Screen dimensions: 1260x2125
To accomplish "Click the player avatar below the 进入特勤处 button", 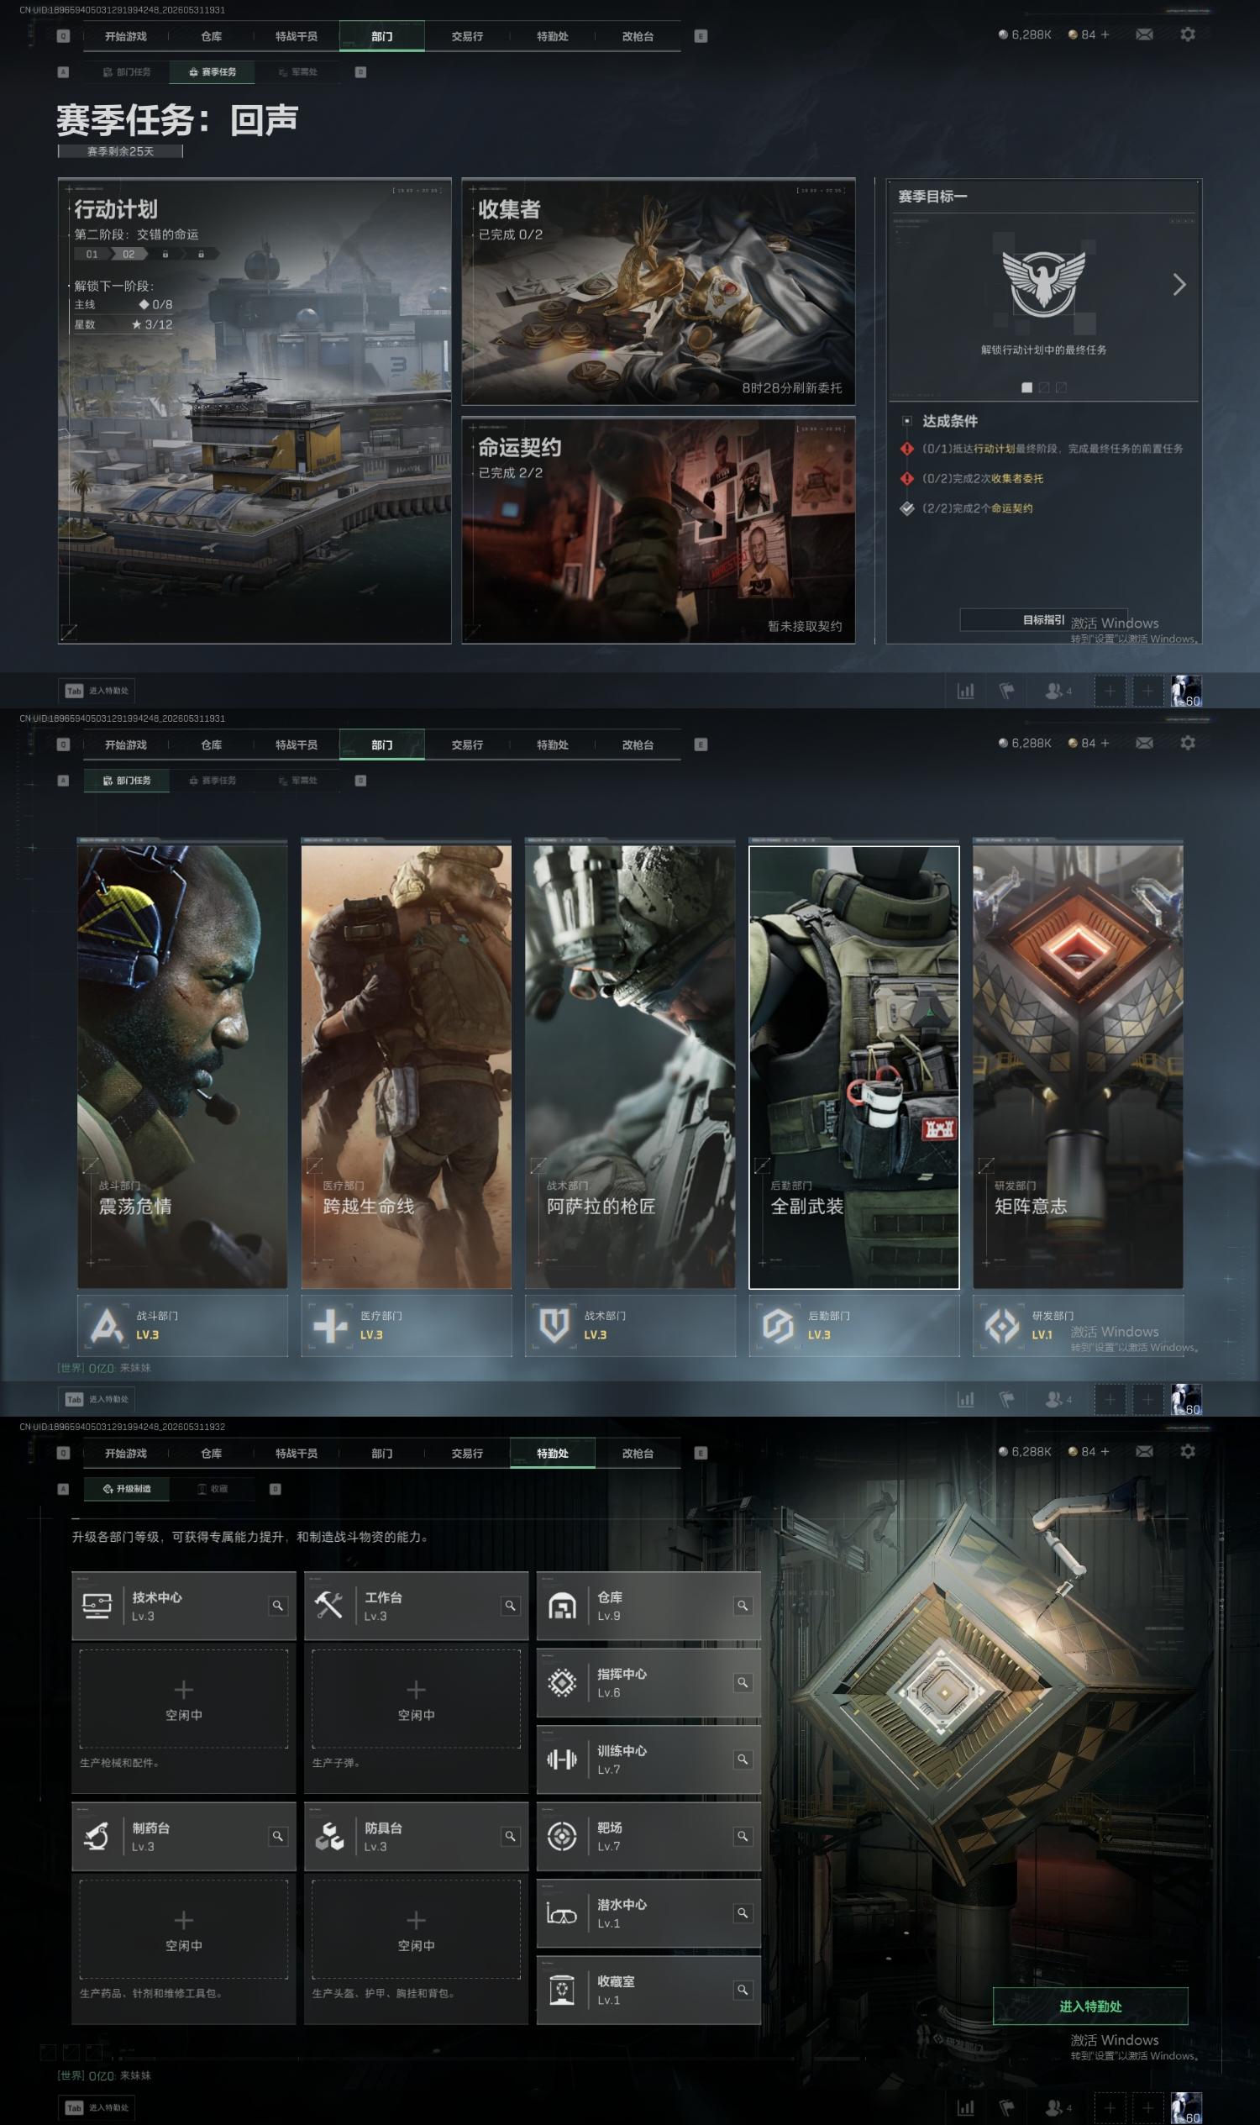I will 1186,2107.
